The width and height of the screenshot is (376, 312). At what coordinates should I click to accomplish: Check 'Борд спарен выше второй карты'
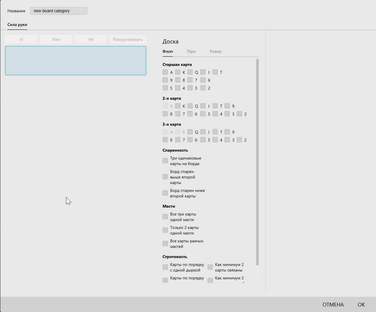click(x=165, y=177)
